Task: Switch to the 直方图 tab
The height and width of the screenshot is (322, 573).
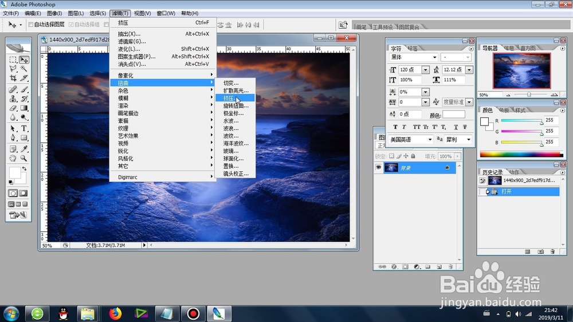Action: [527, 48]
